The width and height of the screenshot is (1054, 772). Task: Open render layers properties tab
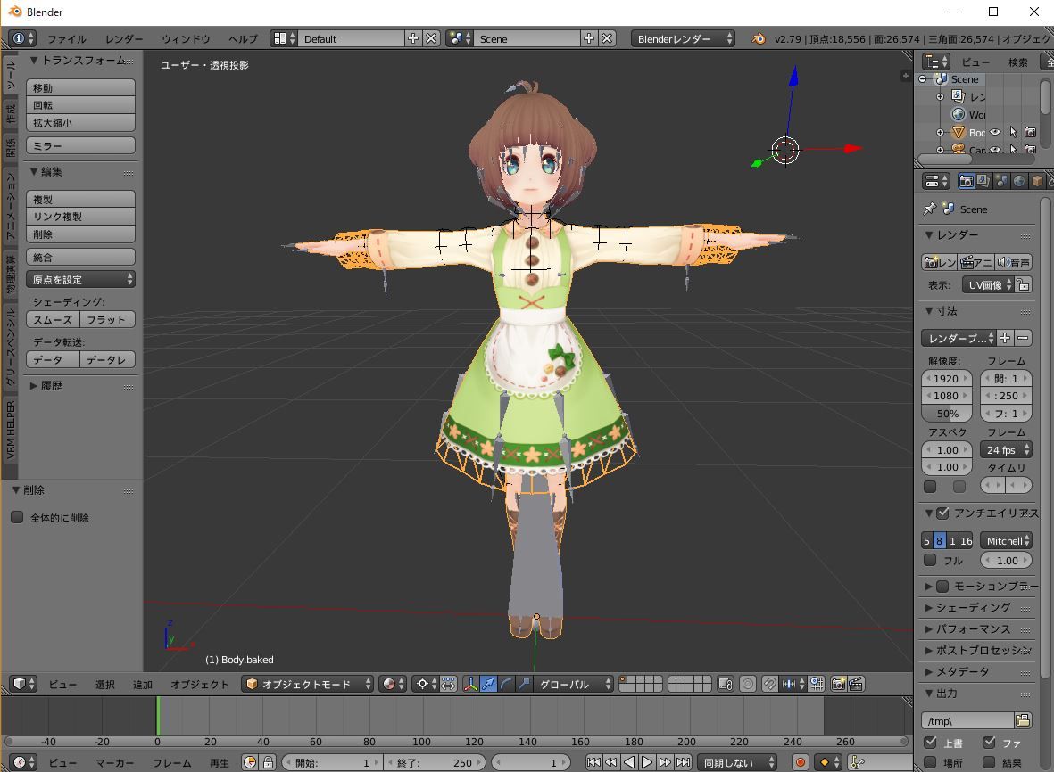pos(983,181)
